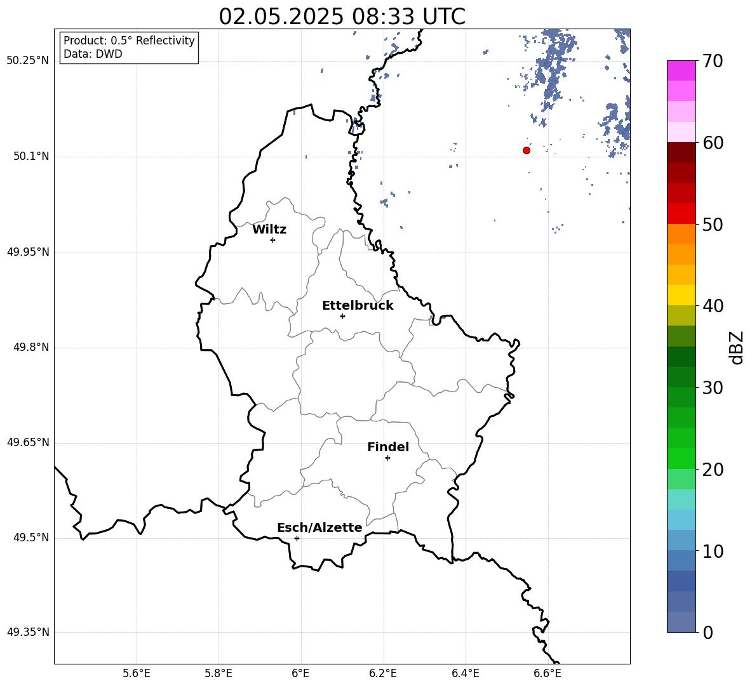Click the 49.8°N latitude label
The height and width of the screenshot is (686, 752).
coord(31,347)
